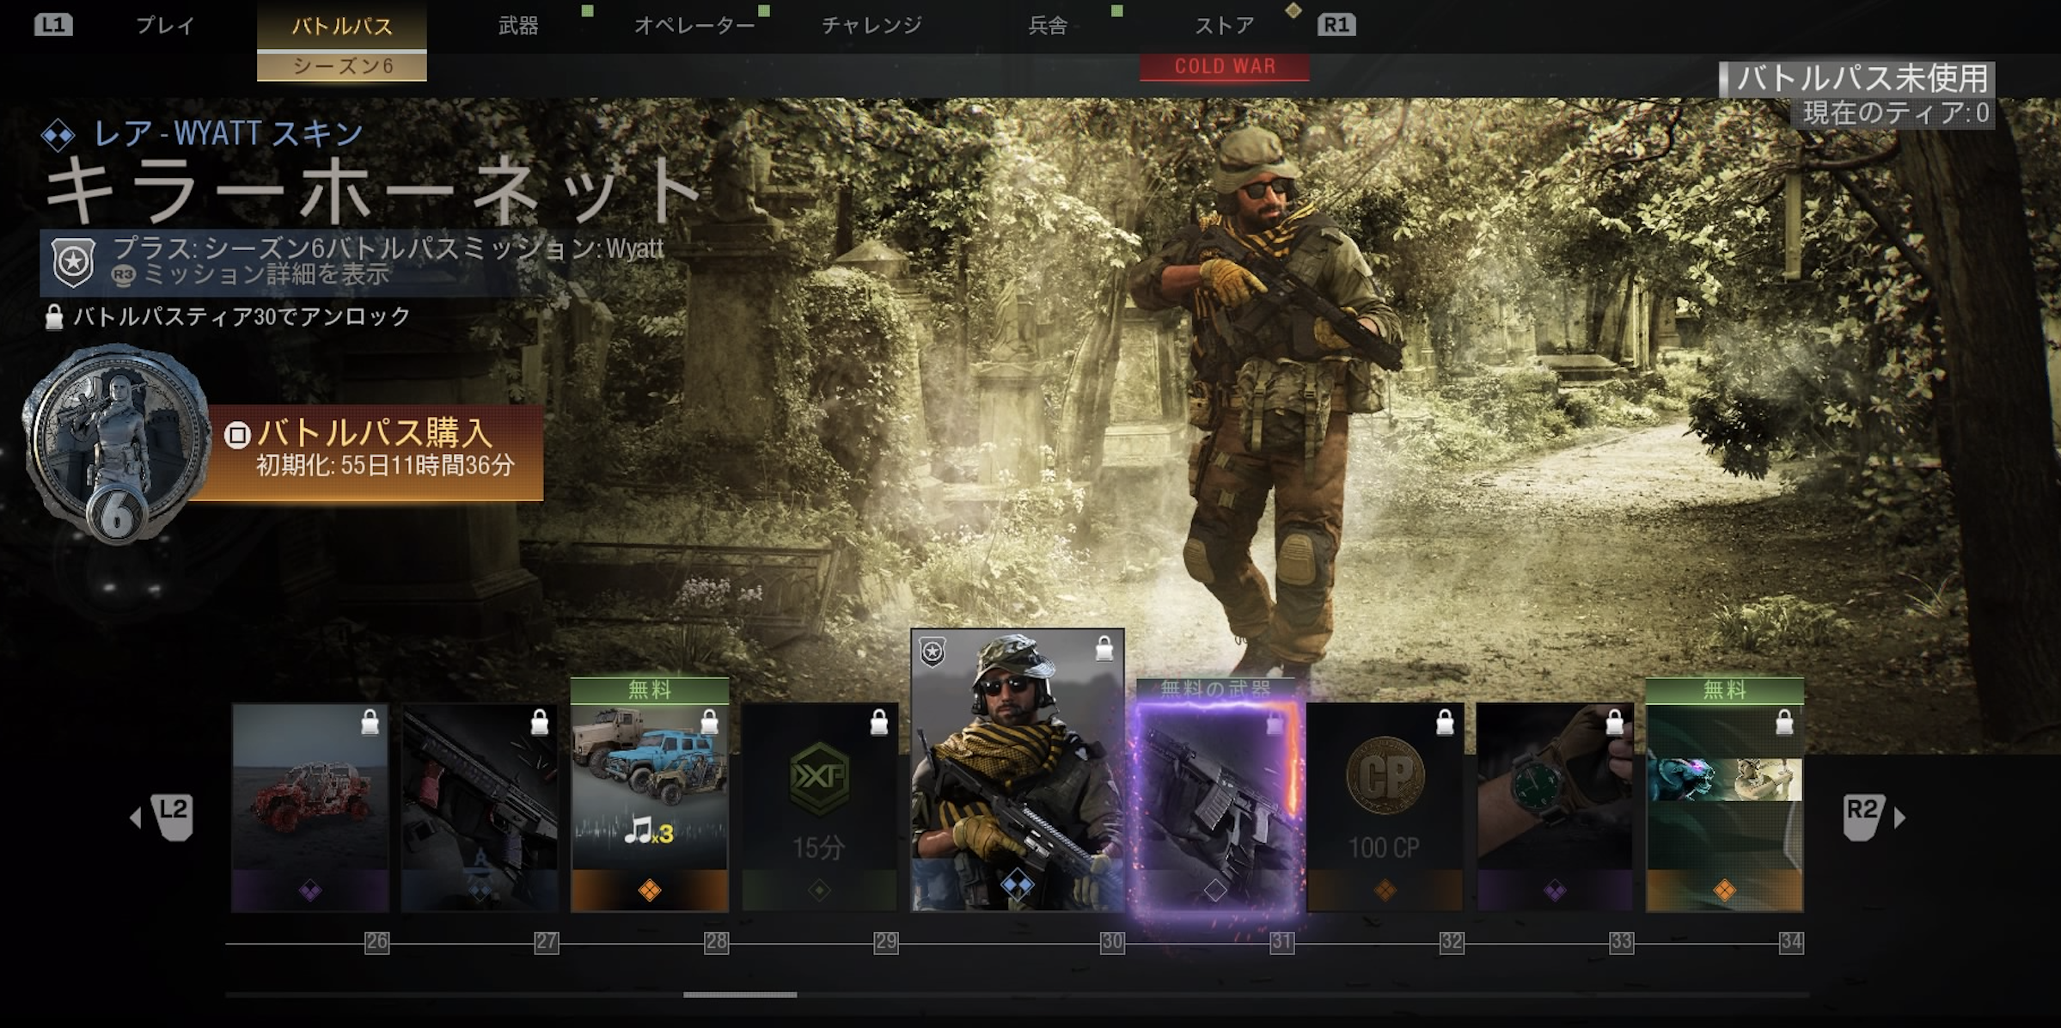Click the blue rarity diamond on Wyatt card
Screen dimensions: 2061x1028
coord(1018,884)
